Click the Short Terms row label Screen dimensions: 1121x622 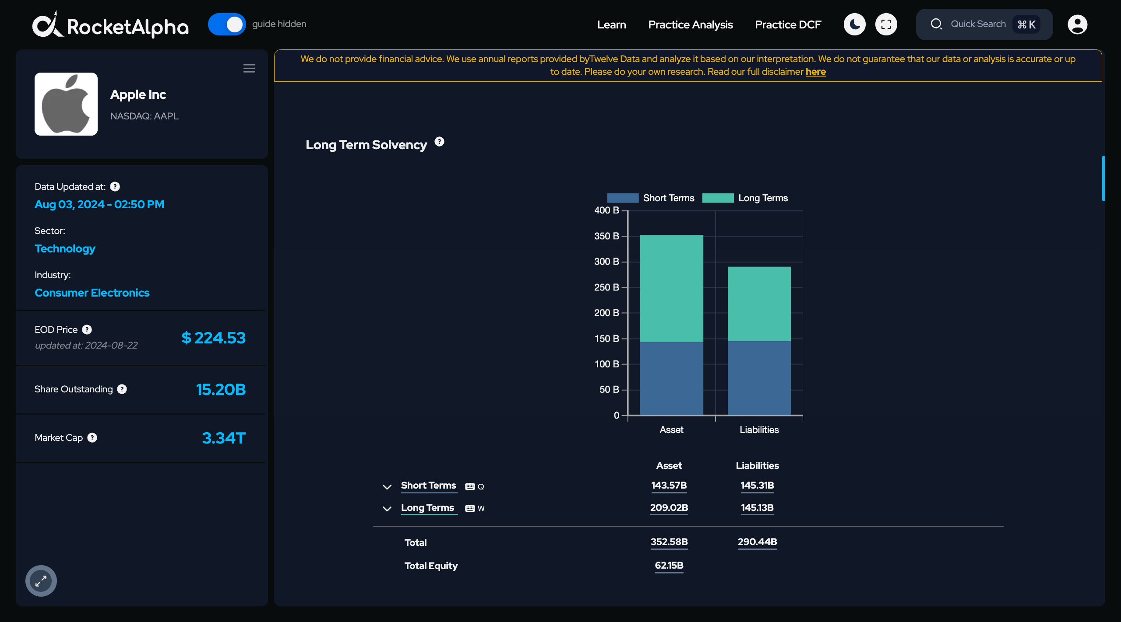point(428,486)
